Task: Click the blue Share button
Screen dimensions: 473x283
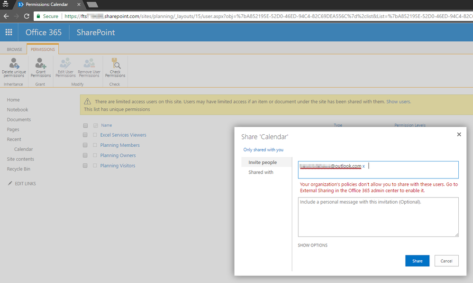Action: point(417,261)
